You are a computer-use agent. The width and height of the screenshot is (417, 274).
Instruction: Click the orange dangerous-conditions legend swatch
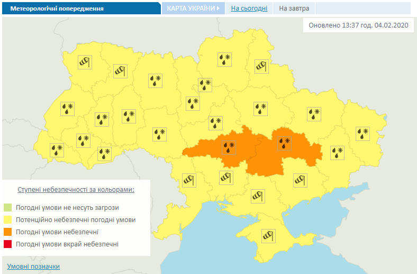tap(8, 232)
